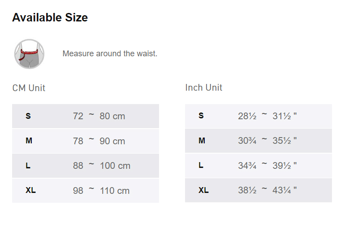Click the Measure around the waist text
This screenshot has height=230, width=362.
[x=110, y=54]
